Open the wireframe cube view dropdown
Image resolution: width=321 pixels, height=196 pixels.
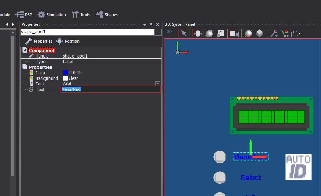[296, 33]
